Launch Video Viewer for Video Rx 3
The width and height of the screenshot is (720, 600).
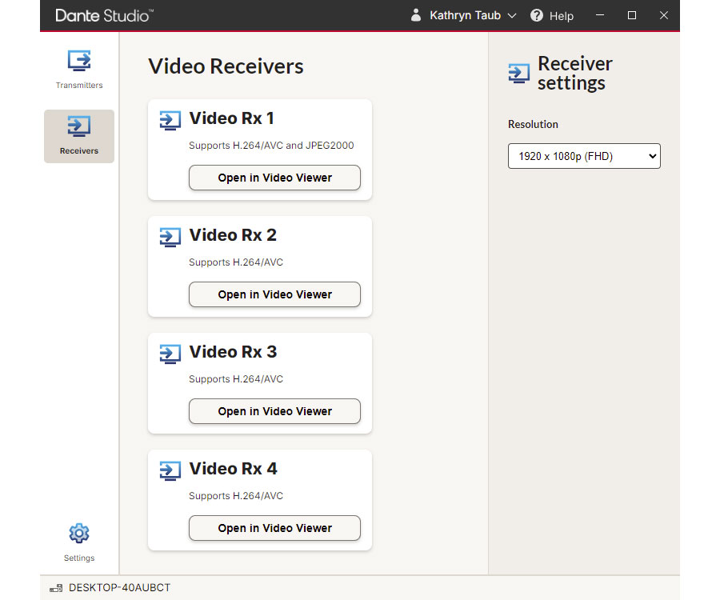tap(274, 411)
